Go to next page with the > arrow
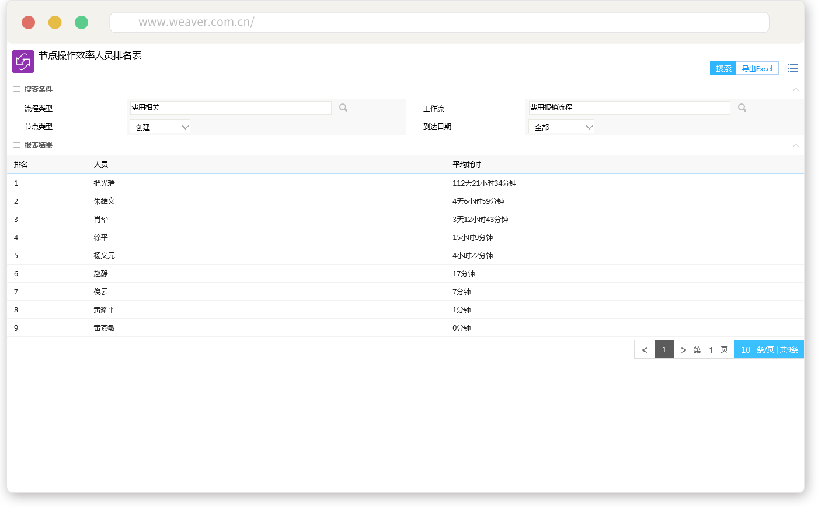The width and height of the screenshot is (832, 511). 684,350
